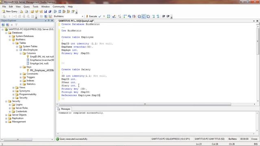Click the "Command(s) completed successfully." message

click(81, 113)
